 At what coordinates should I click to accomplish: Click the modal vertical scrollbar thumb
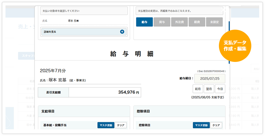pos(229,43)
